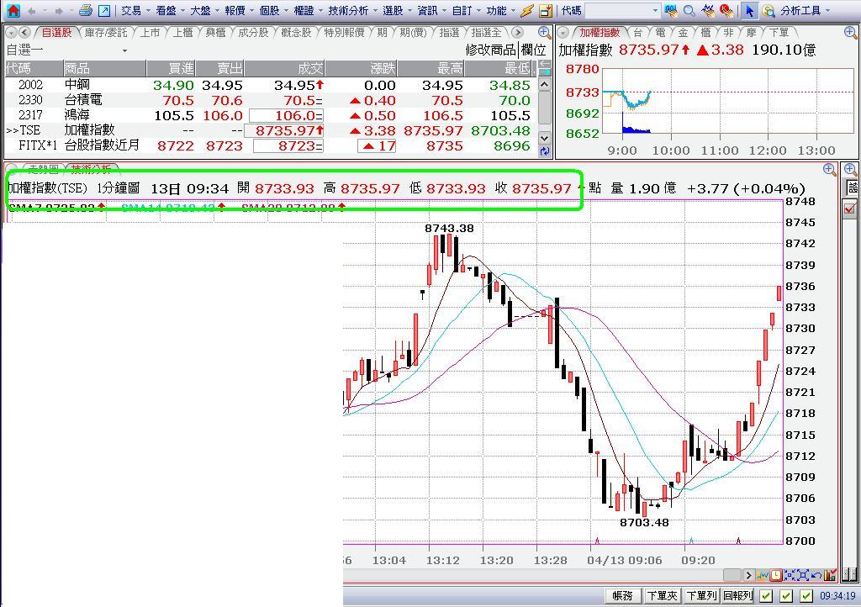Click the watchlist scrollbar down arrow
Viewport: 861px width, 607px height.
544,138
